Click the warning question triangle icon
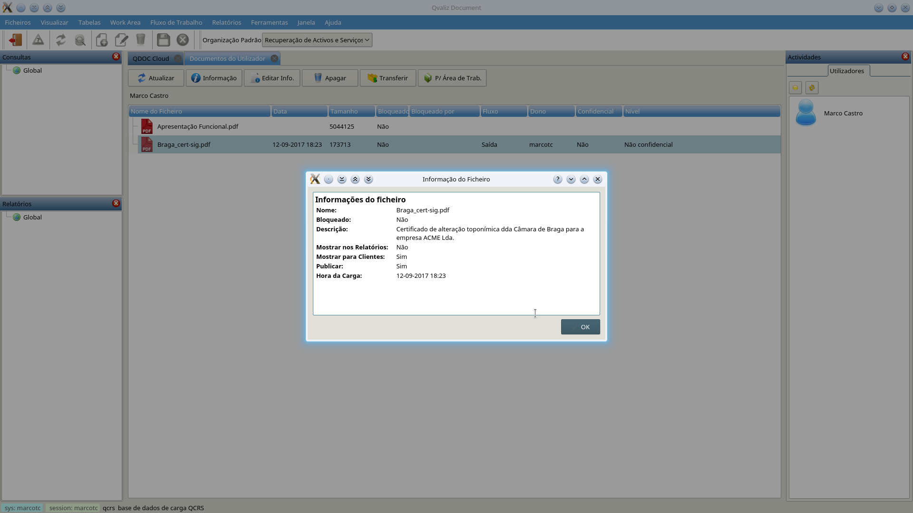The width and height of the screenshot is (913, 513). [38, 40]
